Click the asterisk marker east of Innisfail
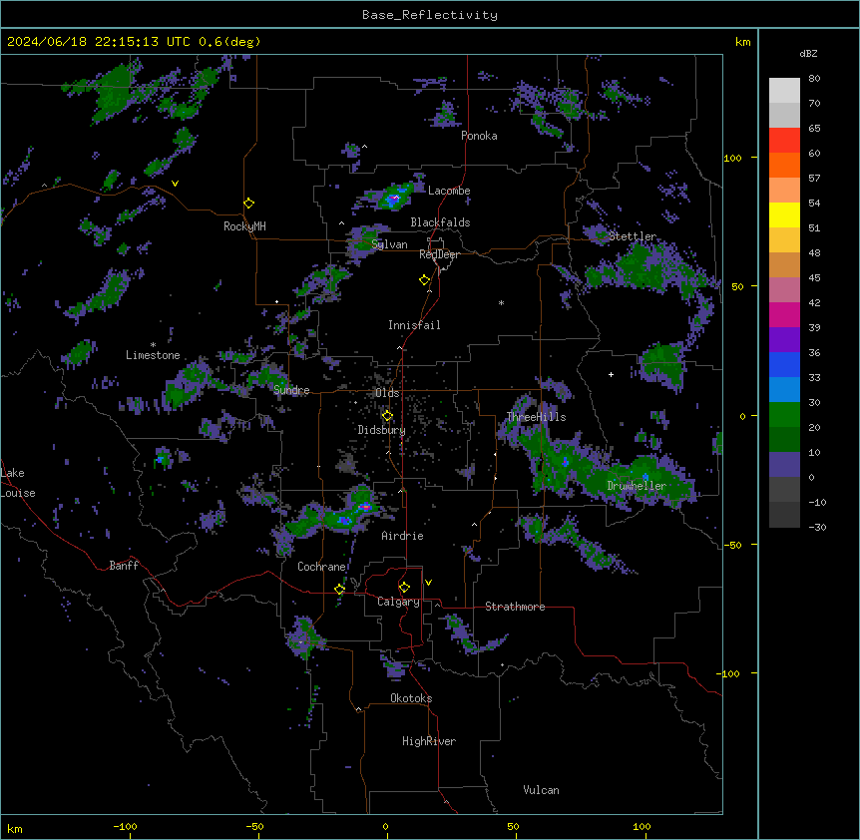 pos(501,302)
